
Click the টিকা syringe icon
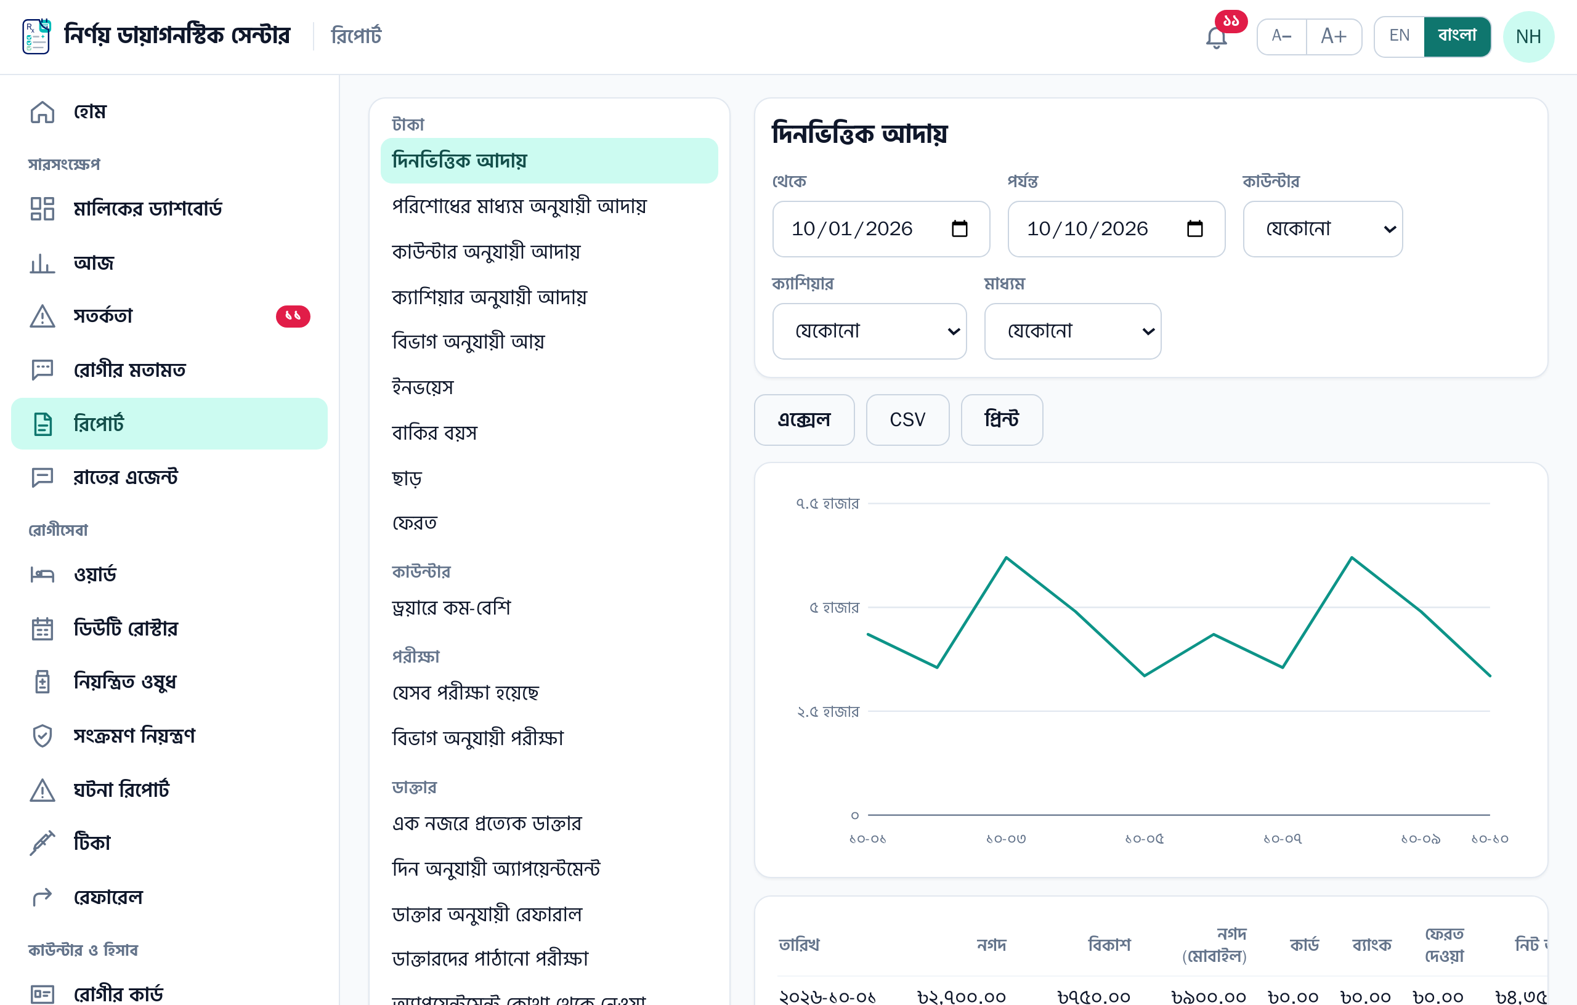43,842
